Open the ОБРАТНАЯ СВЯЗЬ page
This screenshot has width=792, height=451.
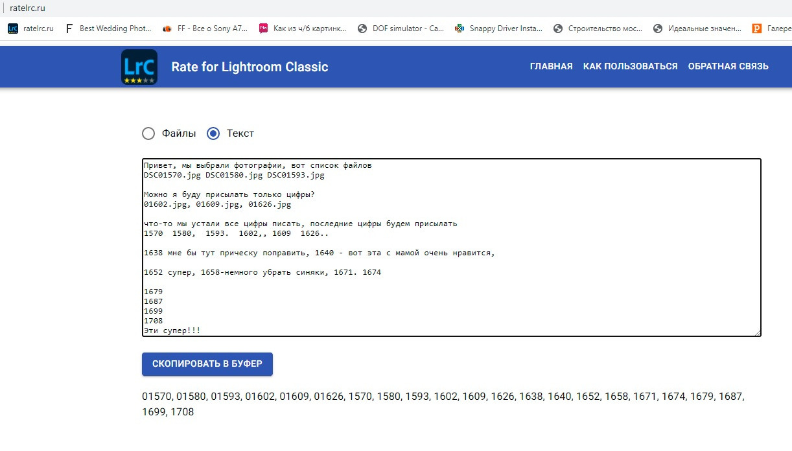tap(728, 66)
